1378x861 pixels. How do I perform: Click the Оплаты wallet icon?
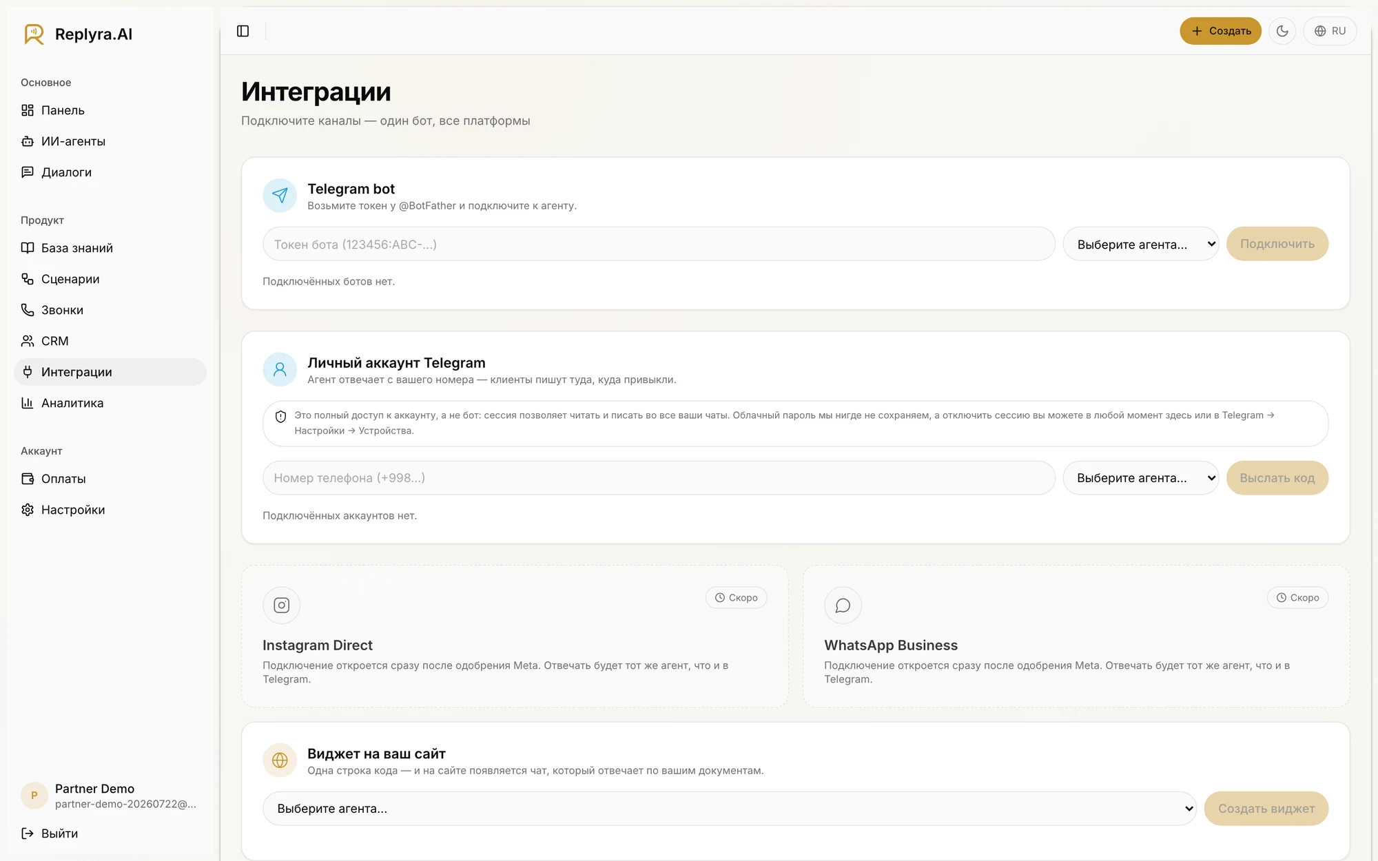click(x=28, y=479)
